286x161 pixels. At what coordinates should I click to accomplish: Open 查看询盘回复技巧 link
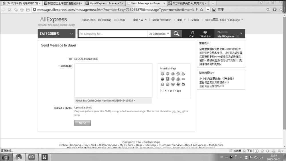click(x=211, y=86)
